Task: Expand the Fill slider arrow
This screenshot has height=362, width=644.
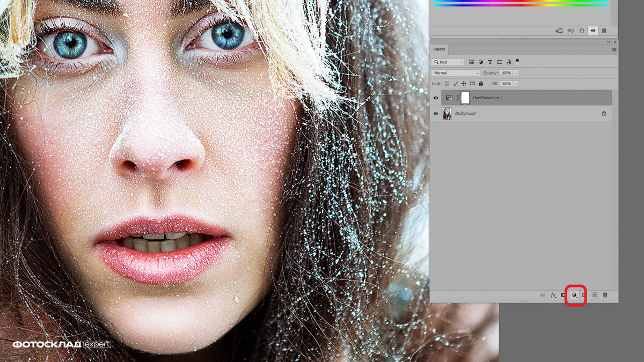Action: click(516, 84)
